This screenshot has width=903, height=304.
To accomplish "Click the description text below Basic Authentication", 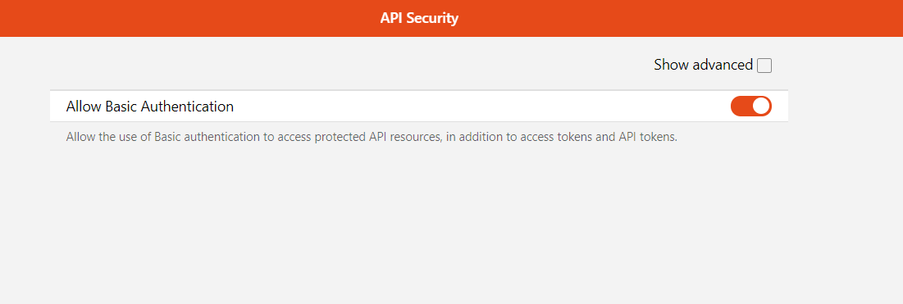I will point(372,138).
